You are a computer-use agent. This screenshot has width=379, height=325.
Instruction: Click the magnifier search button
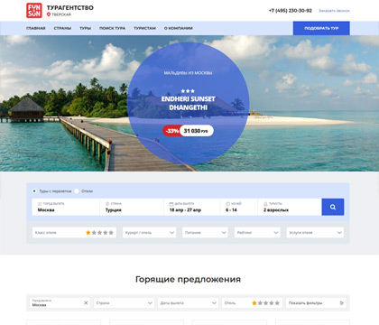tap(333, 207)
